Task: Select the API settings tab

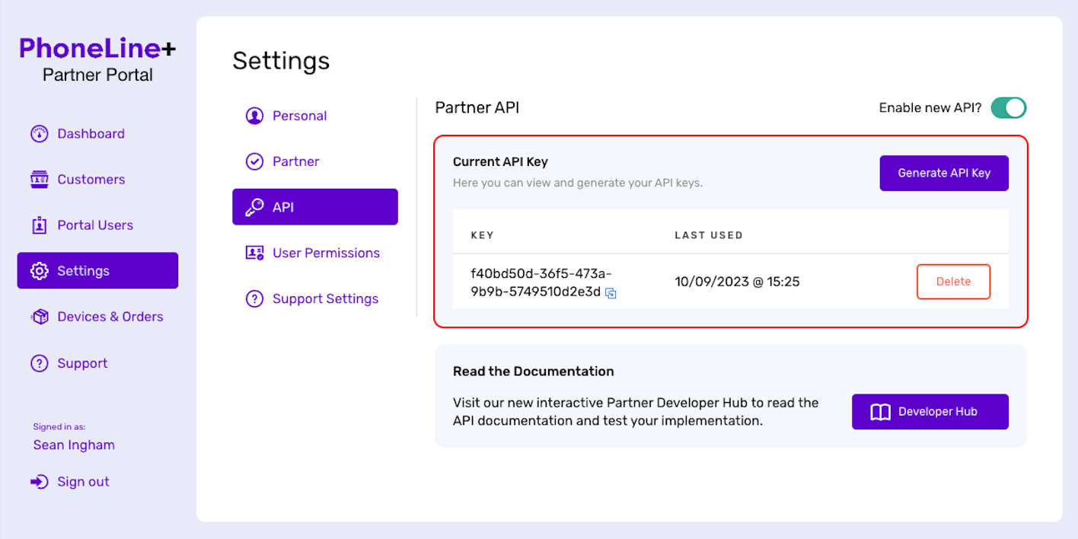Action: (x=315, y=207)
